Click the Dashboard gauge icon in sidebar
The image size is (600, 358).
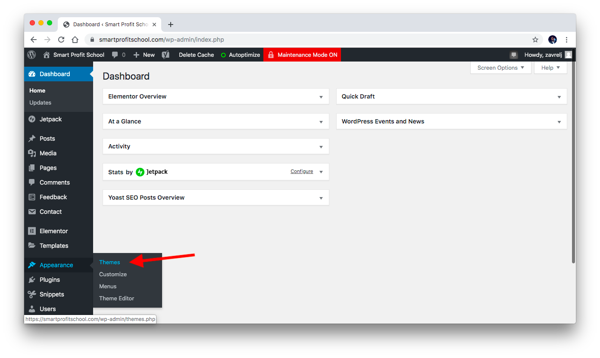tap(32, 74)
